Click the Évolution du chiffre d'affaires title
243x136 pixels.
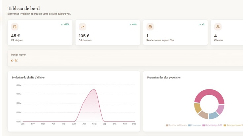point(28,78)
